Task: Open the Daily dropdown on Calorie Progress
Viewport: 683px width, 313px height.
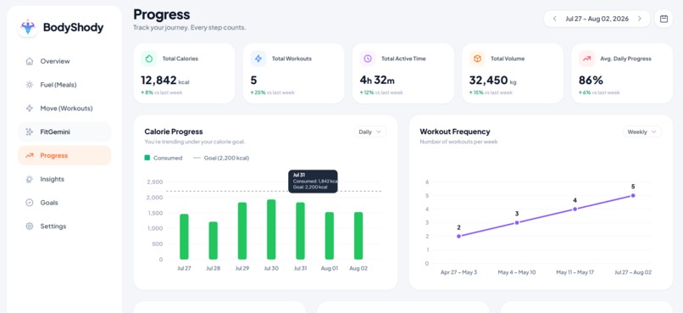Action: pos(369,131)
